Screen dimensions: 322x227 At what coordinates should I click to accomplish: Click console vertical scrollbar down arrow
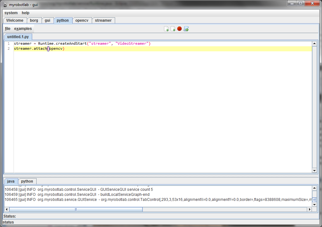314,205
